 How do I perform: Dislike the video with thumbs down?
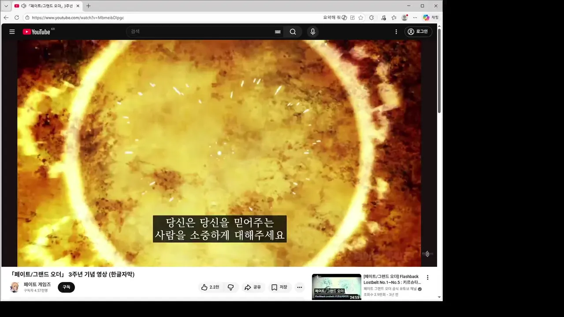(231, 287)
